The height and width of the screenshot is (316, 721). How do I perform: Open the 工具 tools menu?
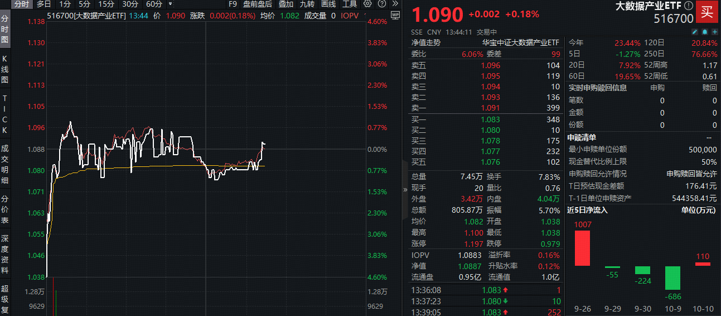tap(350, 4)
